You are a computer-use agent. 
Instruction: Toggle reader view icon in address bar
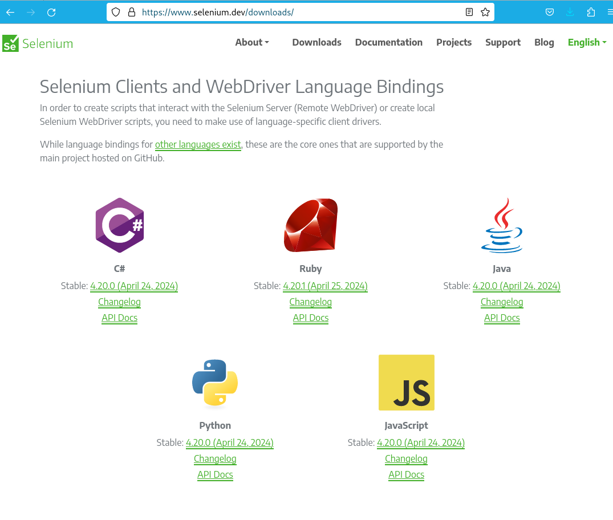click(x=469, y=12)
